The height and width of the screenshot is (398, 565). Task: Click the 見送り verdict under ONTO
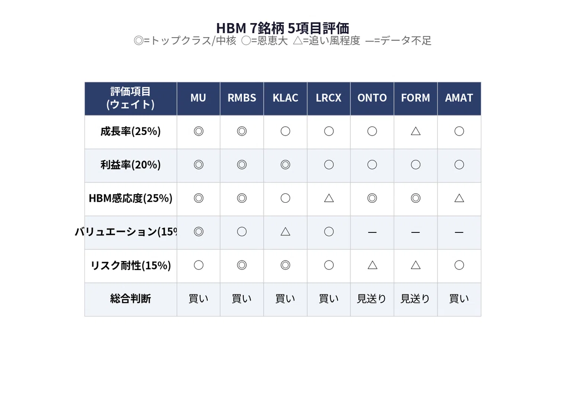[372, 299]
